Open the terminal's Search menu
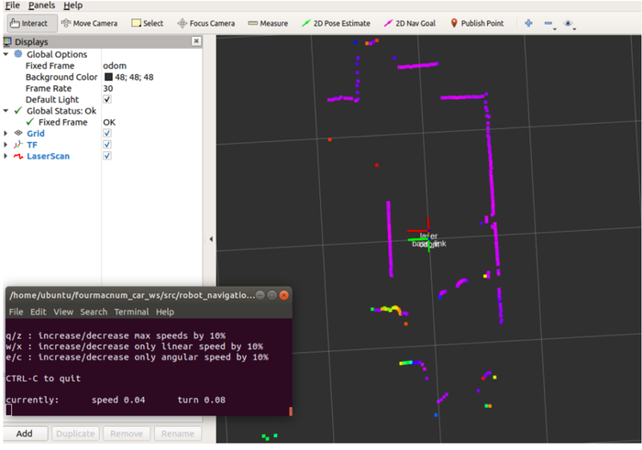 click(94, 312)
